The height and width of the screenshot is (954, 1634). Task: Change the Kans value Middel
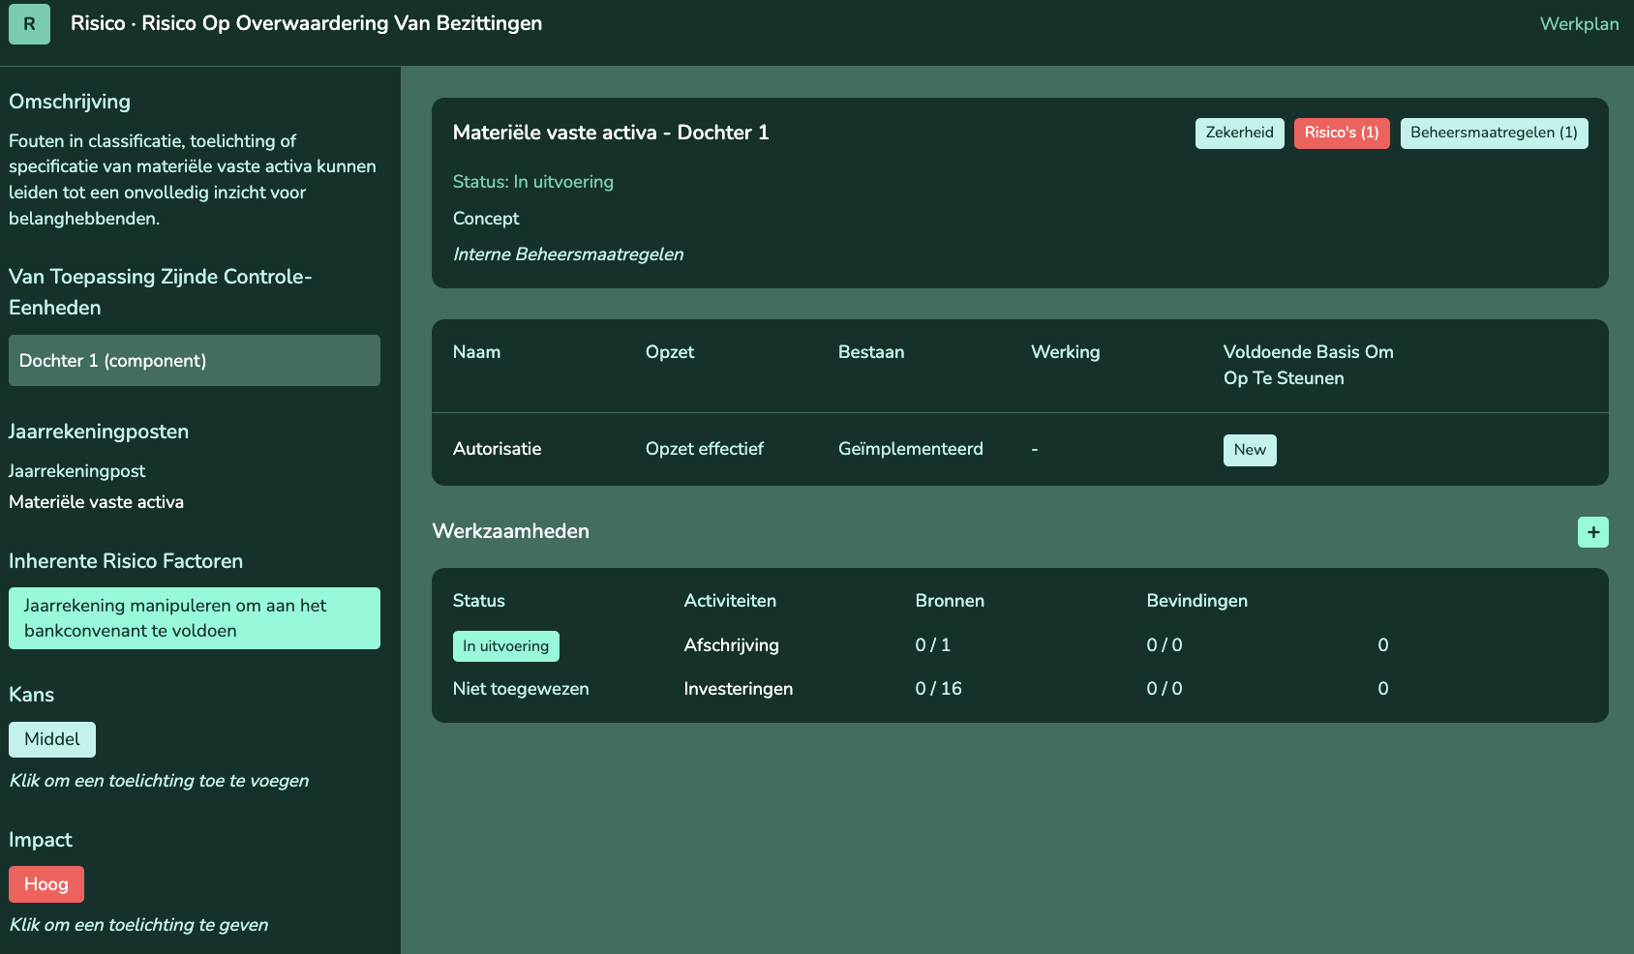(x=52, y=739)
